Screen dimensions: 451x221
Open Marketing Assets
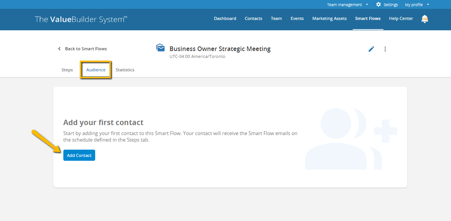[329, 18]
